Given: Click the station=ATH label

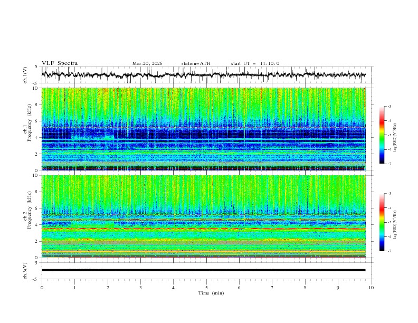Looking at the screenshot, I should pyautogui.click(x=196, y=63).
